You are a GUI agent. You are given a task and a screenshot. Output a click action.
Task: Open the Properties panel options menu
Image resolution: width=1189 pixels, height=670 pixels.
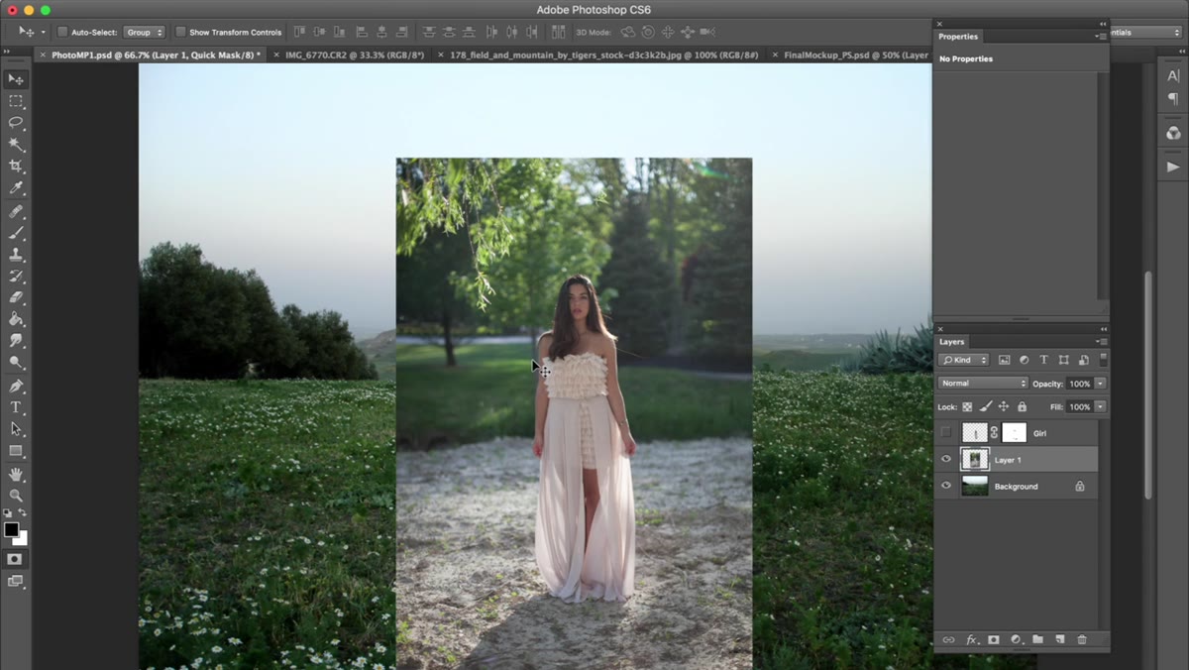click(x=1101, y=37)
